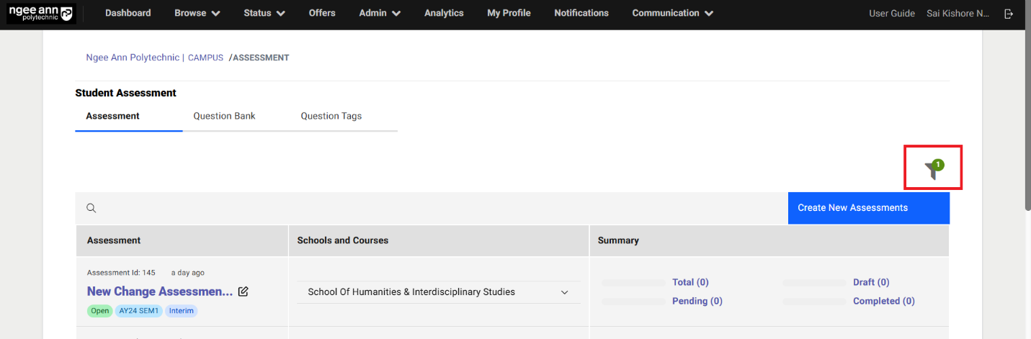The height and width of the screenshot is (339, 1031).
Task: Edit New Change Assessment via pencil icon
Action: (244, 291)
